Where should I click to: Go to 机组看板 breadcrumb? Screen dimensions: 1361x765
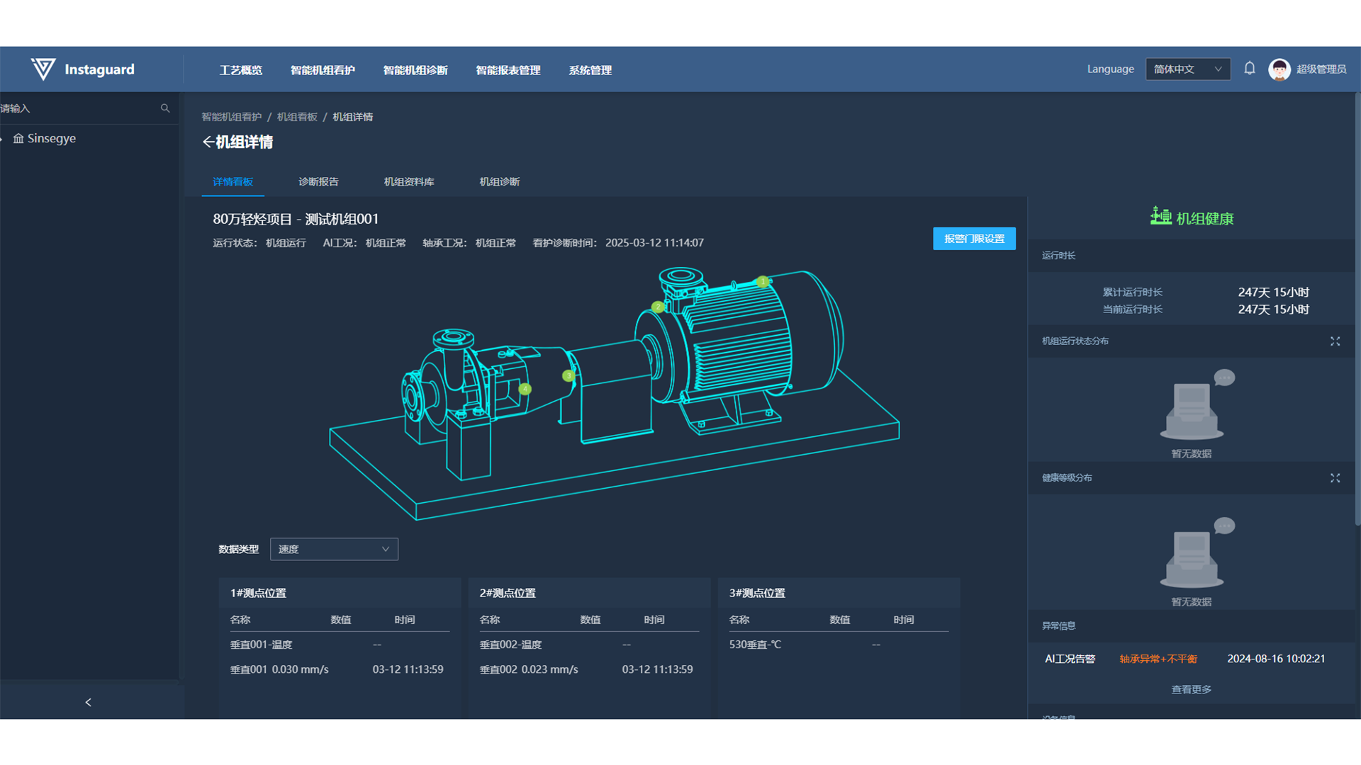[297, 117]
